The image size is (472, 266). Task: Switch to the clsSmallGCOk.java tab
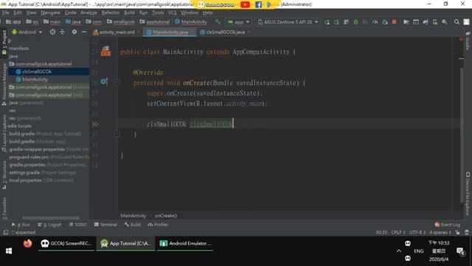click(x=225, y=32)
